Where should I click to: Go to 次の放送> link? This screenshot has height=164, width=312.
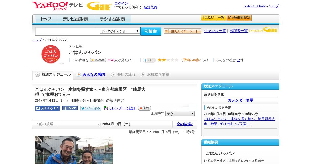pyautogui.click(x=185, y=124)
